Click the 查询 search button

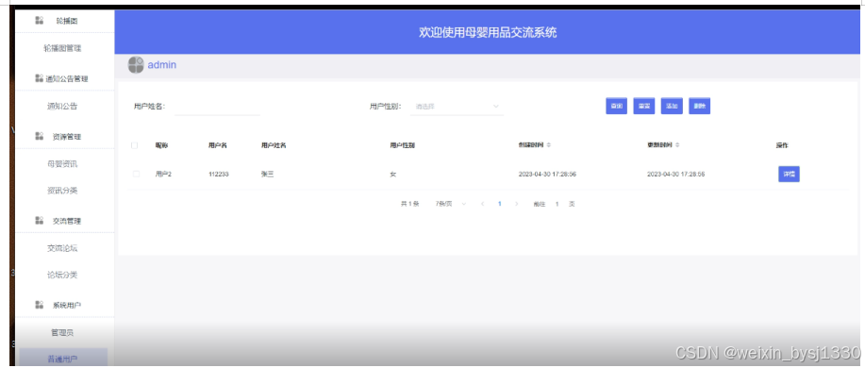616,106
